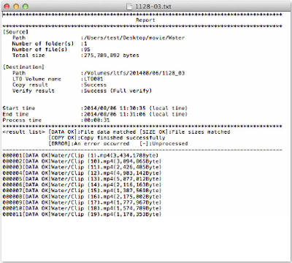Click the [Source] section label
292x263 pixels.
pyautogui.click(x=15, y=32)
